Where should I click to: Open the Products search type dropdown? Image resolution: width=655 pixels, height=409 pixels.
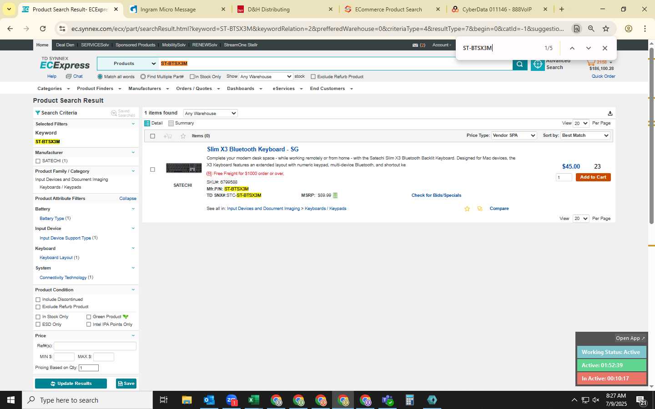coord(127,64)
